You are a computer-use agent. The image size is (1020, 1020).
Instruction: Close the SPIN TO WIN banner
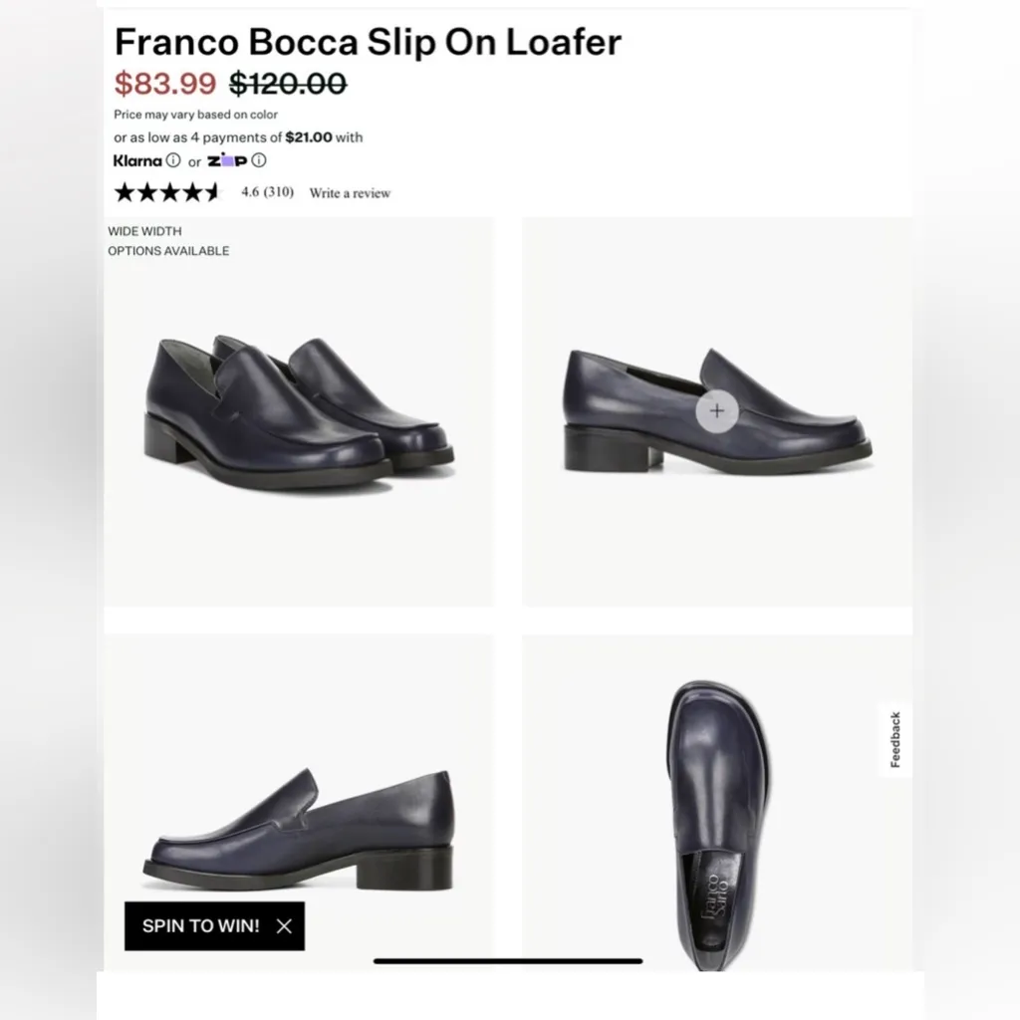(x=283, y=925)
